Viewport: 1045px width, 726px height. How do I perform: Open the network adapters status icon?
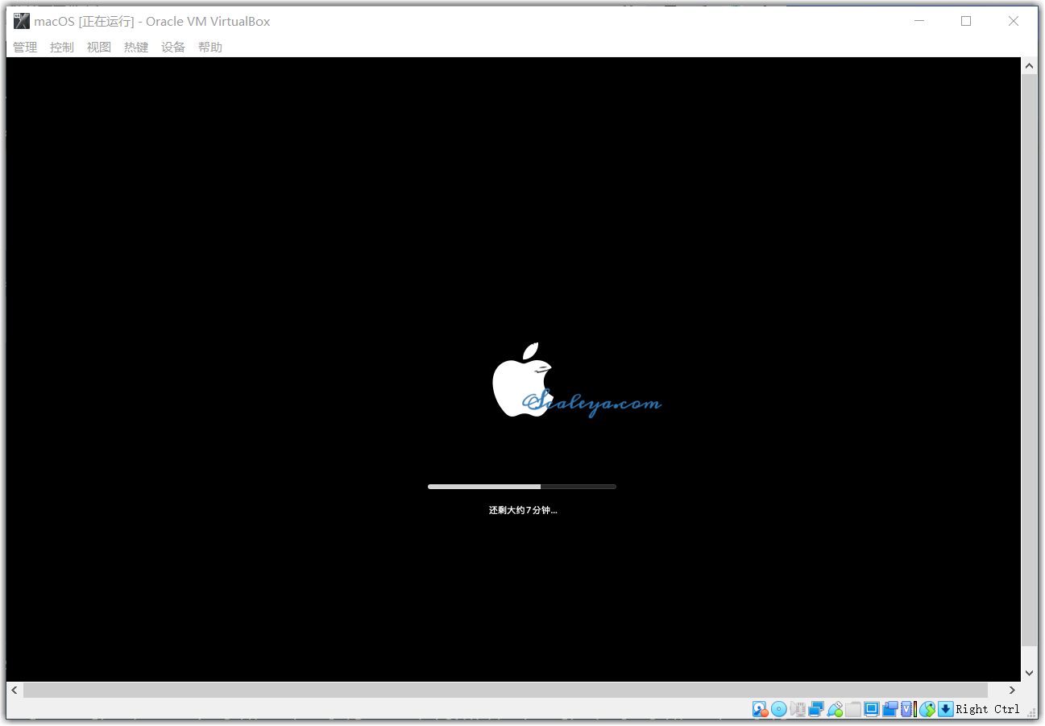816,709
